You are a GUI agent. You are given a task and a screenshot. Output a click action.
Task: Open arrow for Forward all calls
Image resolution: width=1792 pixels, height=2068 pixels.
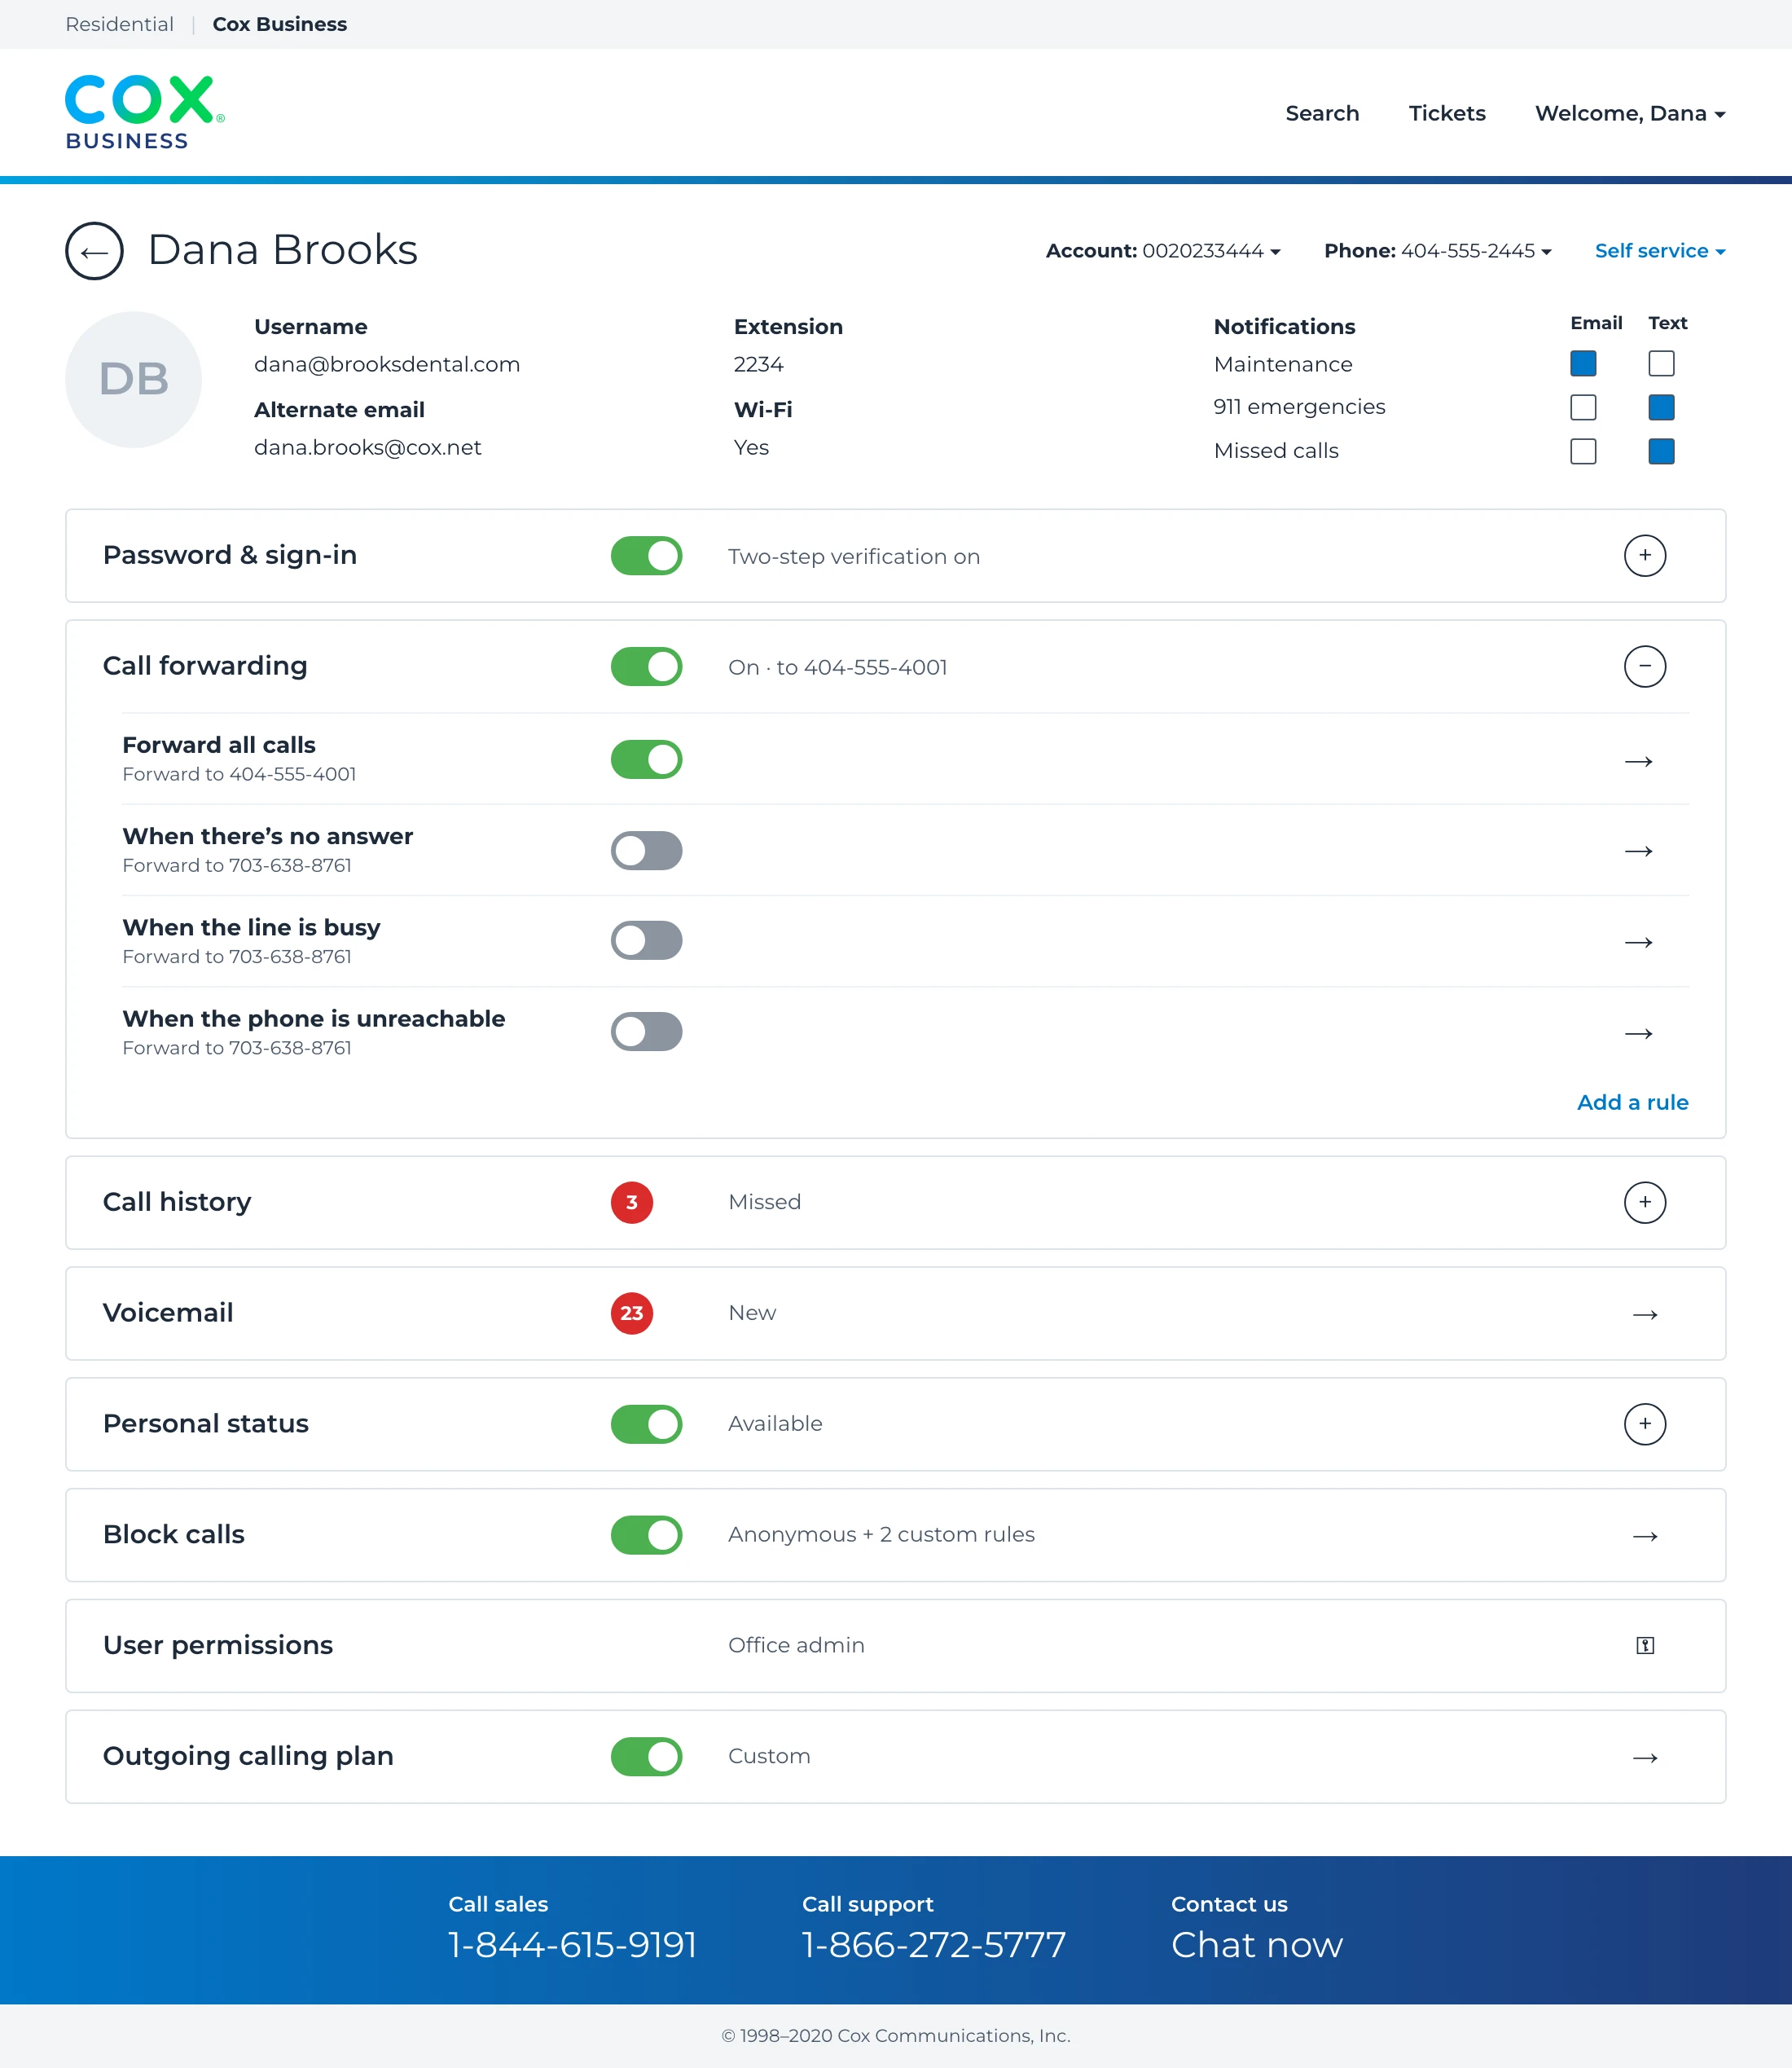coord(1638,761)
